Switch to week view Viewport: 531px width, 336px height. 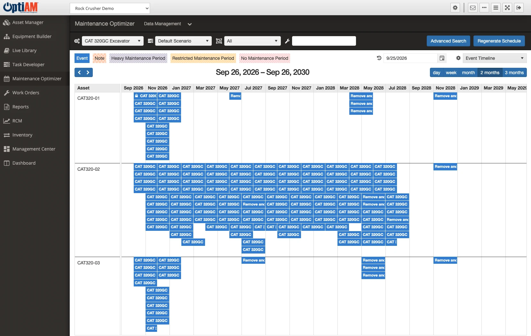pos(451,73)
